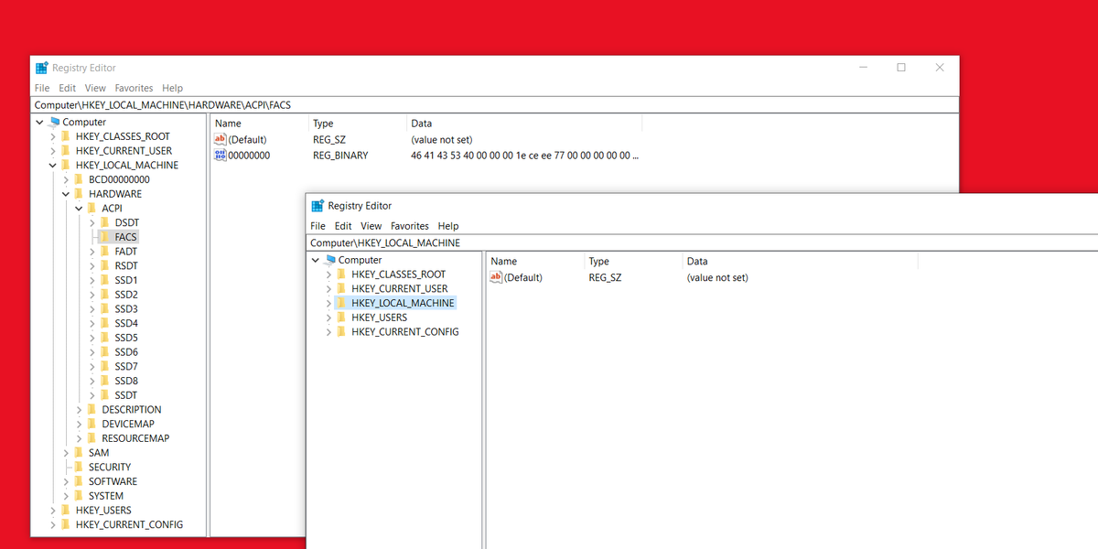The image size is (1098, 549).
Task: Click REG_BINARY type cell
Action: (x=340, y=156)
